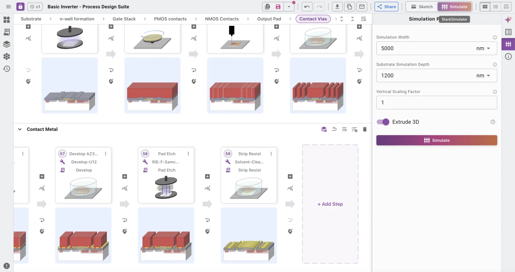This screenshot has width=515, height=272.
Task: Download the design using the download icon
Action: [337, 7]
